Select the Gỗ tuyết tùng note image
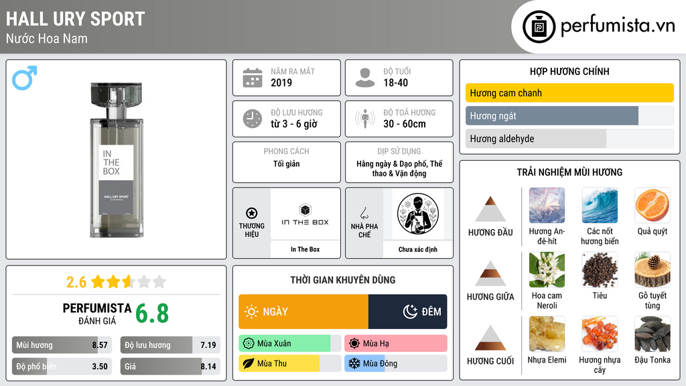Viewport: 686px width, 386px height. pyautogui.click(x=653, y=270)
